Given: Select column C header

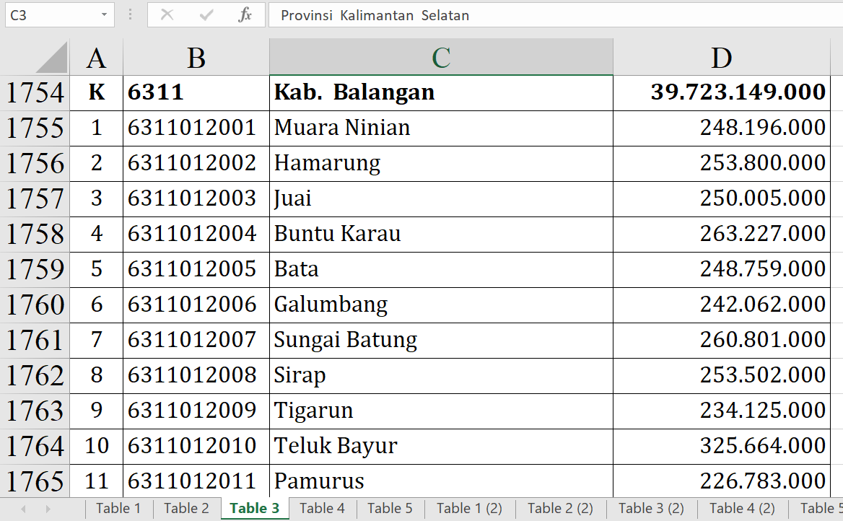Looking at the screenshot, I should pyautogui.click(x=441, y=58).
